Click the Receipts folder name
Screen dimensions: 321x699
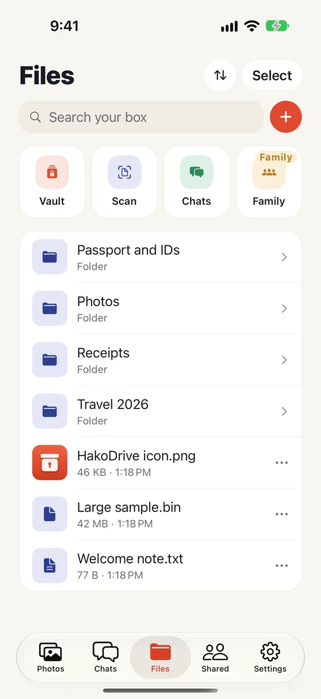click(x=103, y=352)
